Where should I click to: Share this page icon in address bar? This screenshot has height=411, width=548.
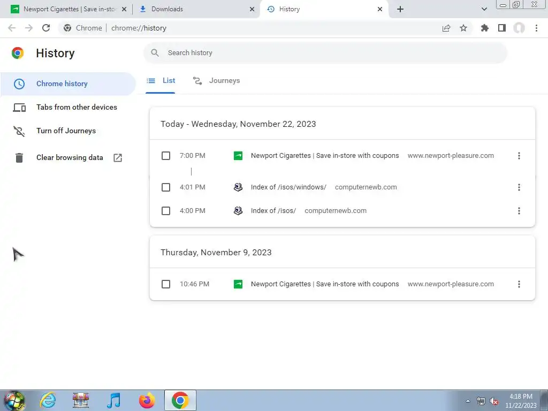pyautogui.click(x=446, y=28)
